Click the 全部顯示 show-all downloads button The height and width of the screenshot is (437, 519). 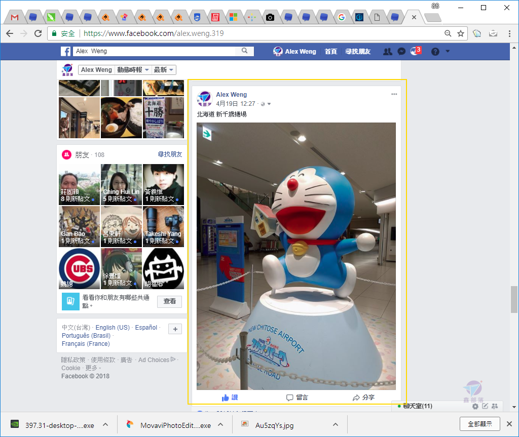pos(479,424)
